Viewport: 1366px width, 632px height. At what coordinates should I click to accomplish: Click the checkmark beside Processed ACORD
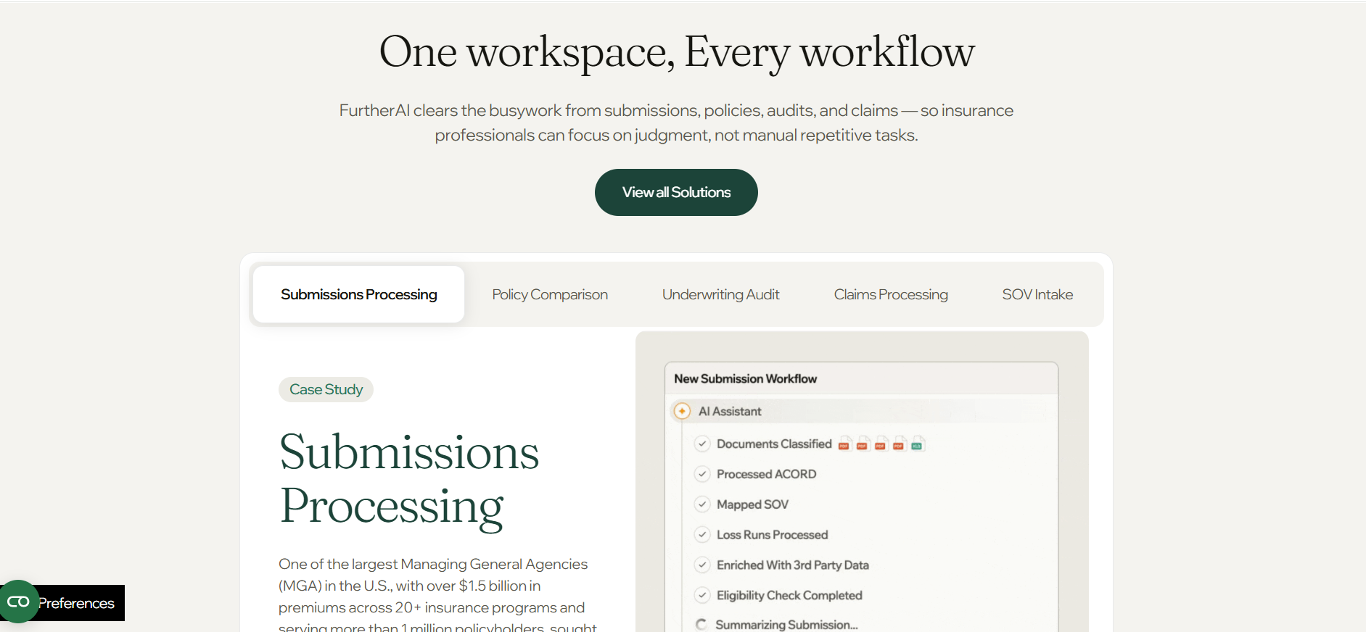701,474
